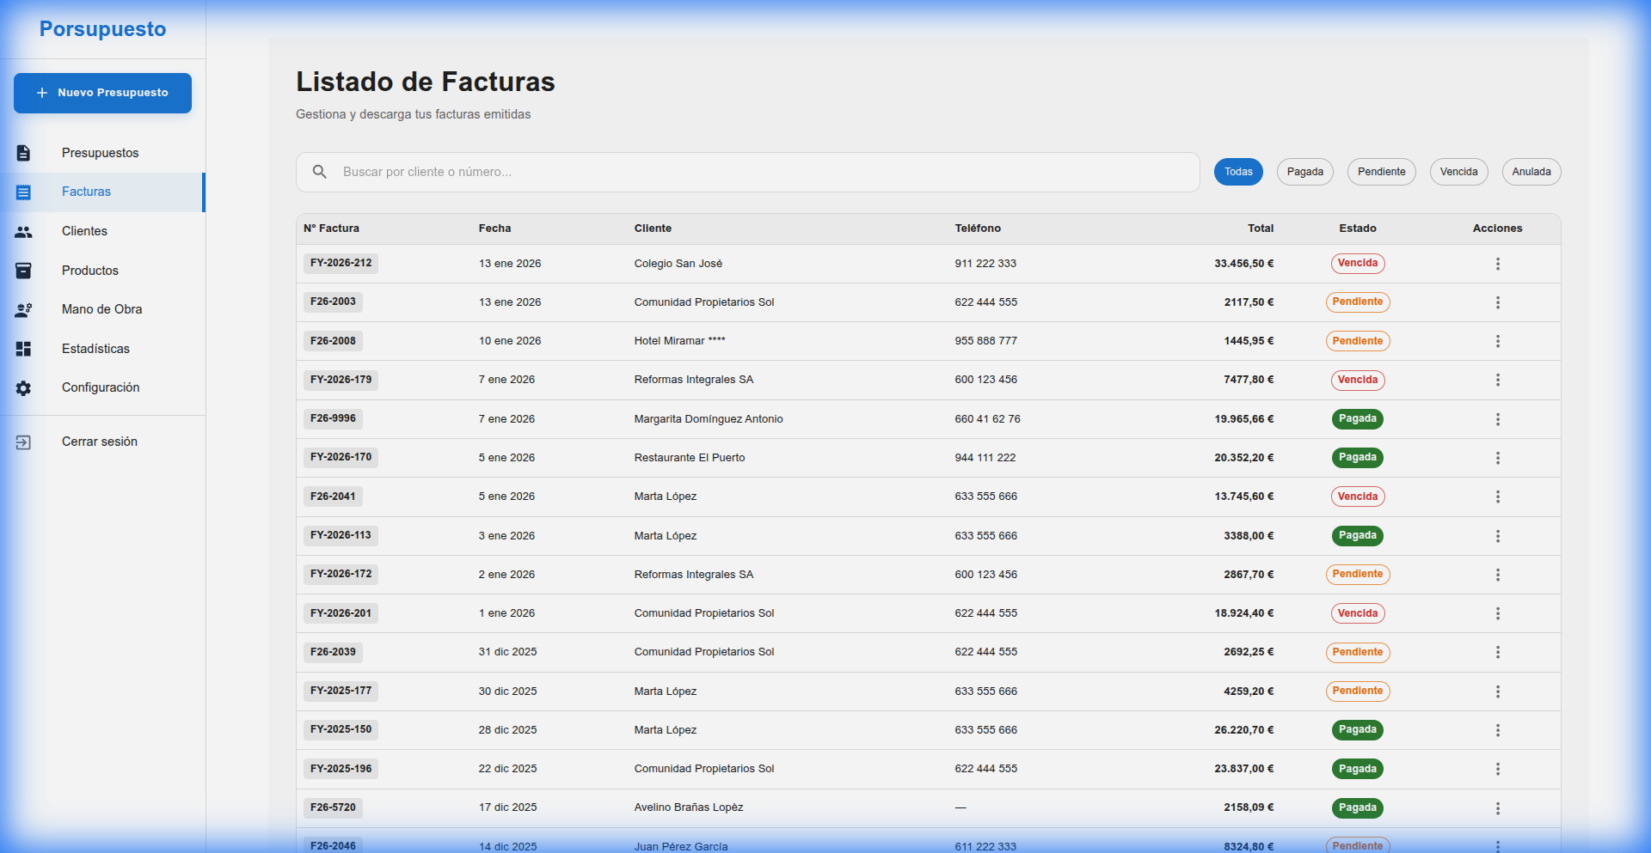Open actions menu for invoice FY-2026-212
This screenshot has height=853, width=1651.
pyautogui.click(x=1497, y=264)
